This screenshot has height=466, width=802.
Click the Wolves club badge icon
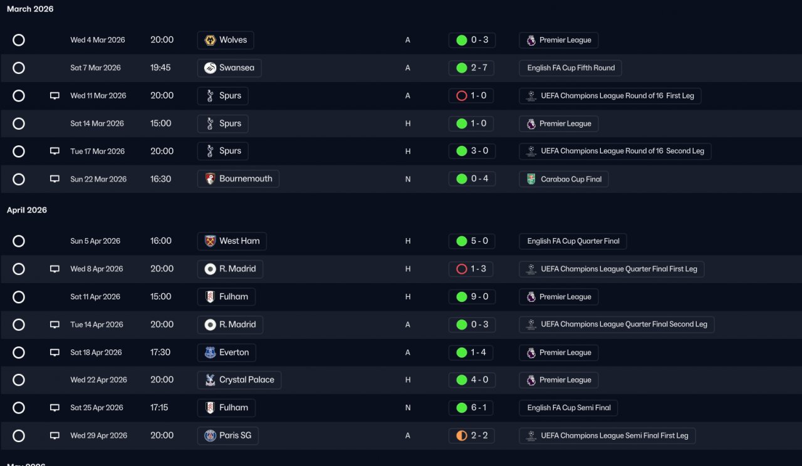click(211, 40)
